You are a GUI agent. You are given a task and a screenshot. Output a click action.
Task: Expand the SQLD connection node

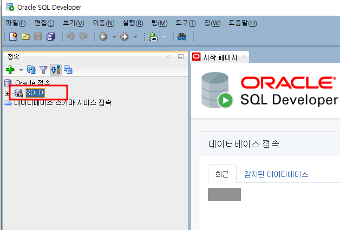coord(7,93)
